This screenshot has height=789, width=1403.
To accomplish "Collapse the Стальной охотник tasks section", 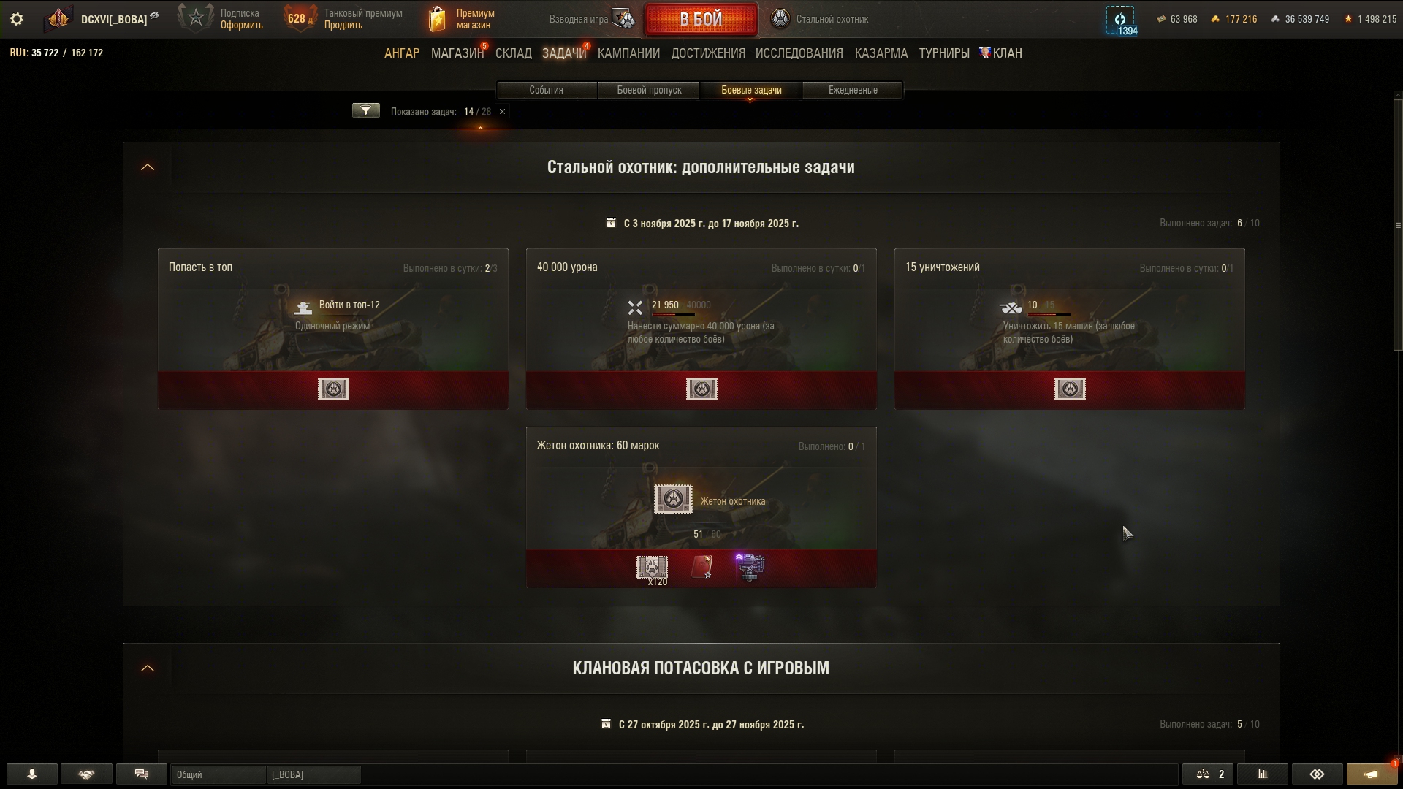I will 148,167.
